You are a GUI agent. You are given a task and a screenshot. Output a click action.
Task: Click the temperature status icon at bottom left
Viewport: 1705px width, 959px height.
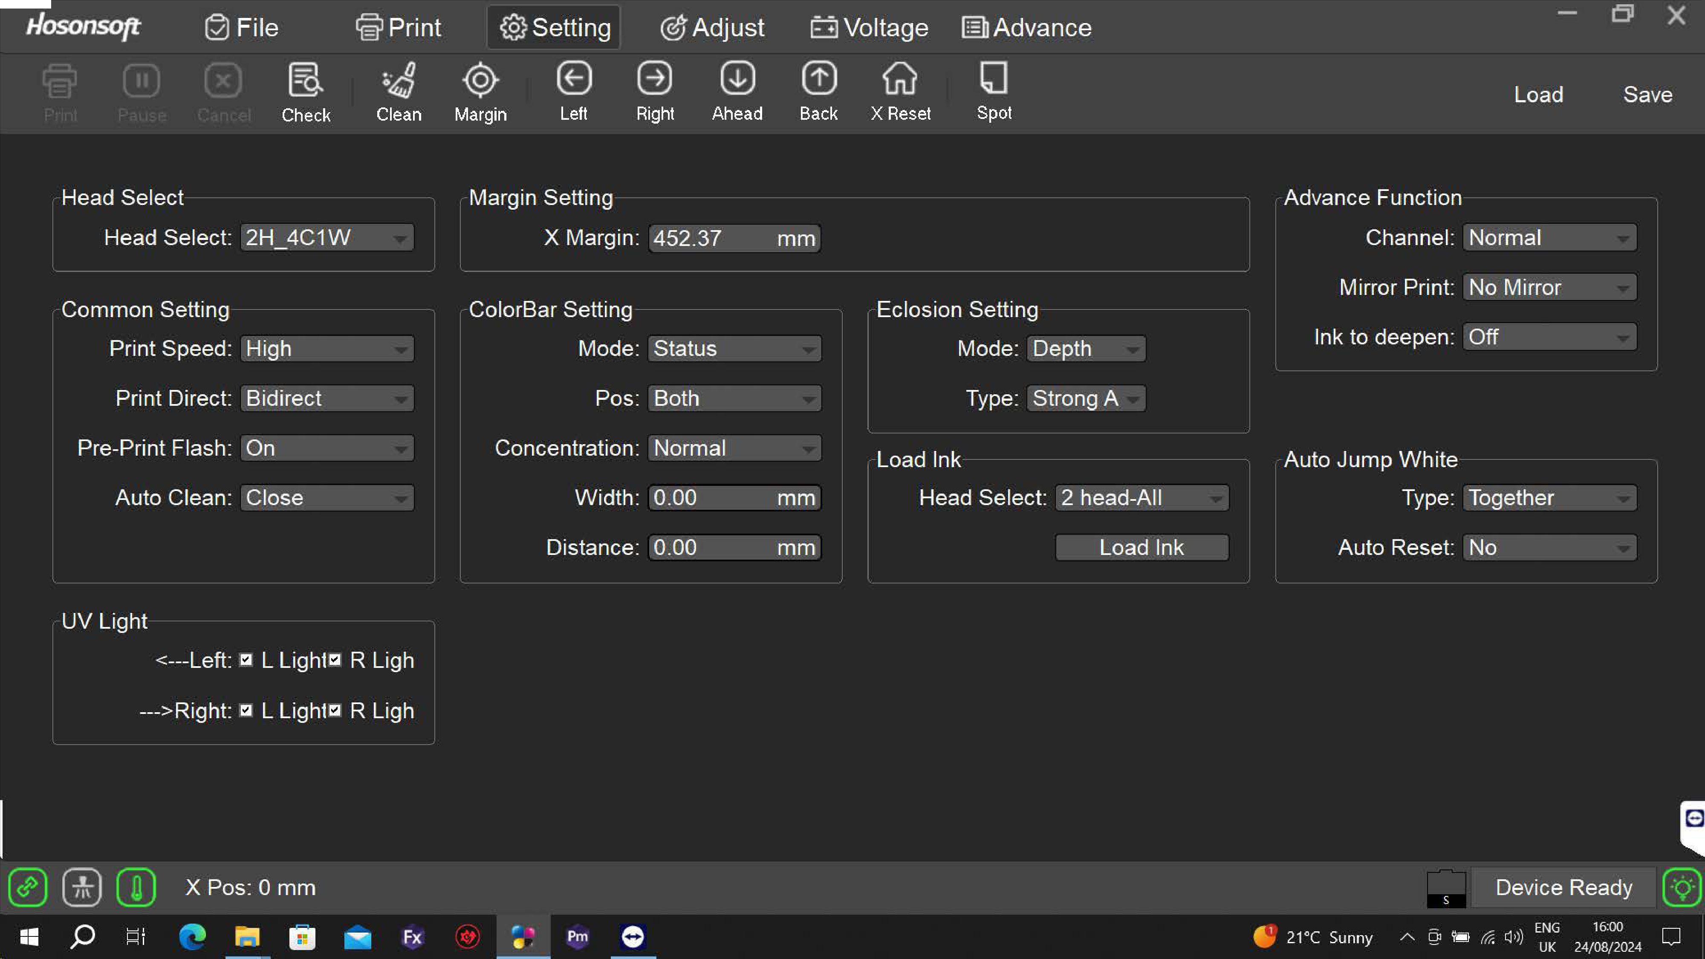136,887
